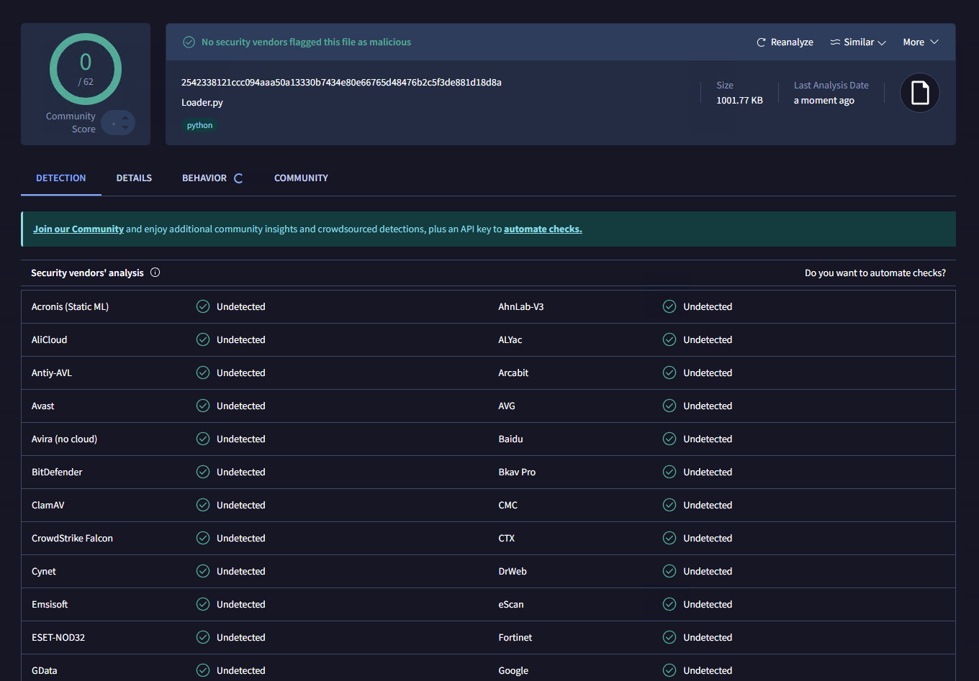The width and height of the screenshot is (979, 681).
Task: Click check icon in the Avira (no cloud) row
Action: pos(203,439)
